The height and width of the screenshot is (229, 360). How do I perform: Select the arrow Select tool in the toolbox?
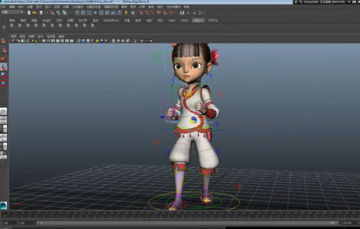pyautogui.click(x=3, y=41)
